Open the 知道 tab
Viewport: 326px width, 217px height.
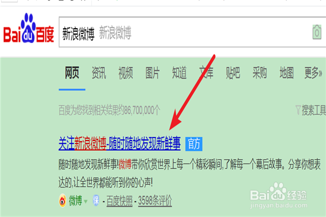(179, 73)
